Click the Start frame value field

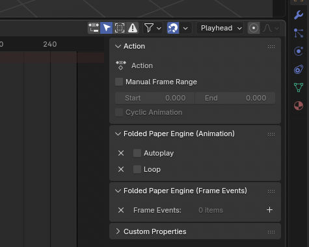[x=155, y=98]
